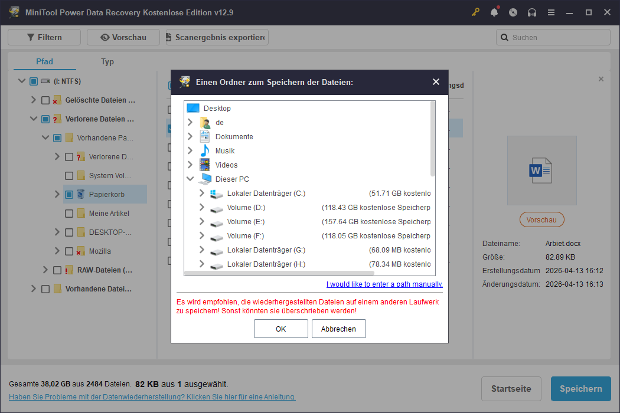Click the RAW-Dateien folder icon

click(69, 270)
